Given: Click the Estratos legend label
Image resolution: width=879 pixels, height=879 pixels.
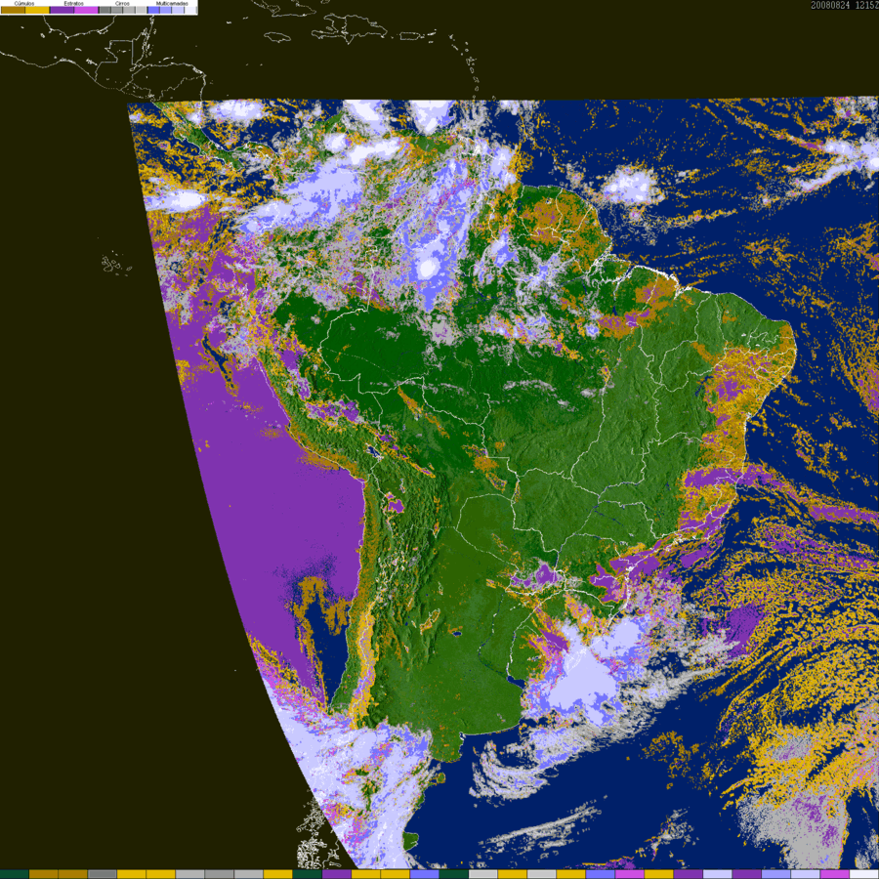Looking at the screenshot, I should pyautogui.click(x=74, y=3).
